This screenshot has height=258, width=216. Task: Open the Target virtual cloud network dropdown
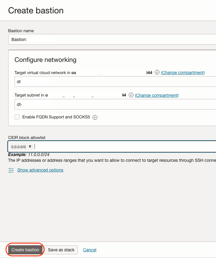115,82
